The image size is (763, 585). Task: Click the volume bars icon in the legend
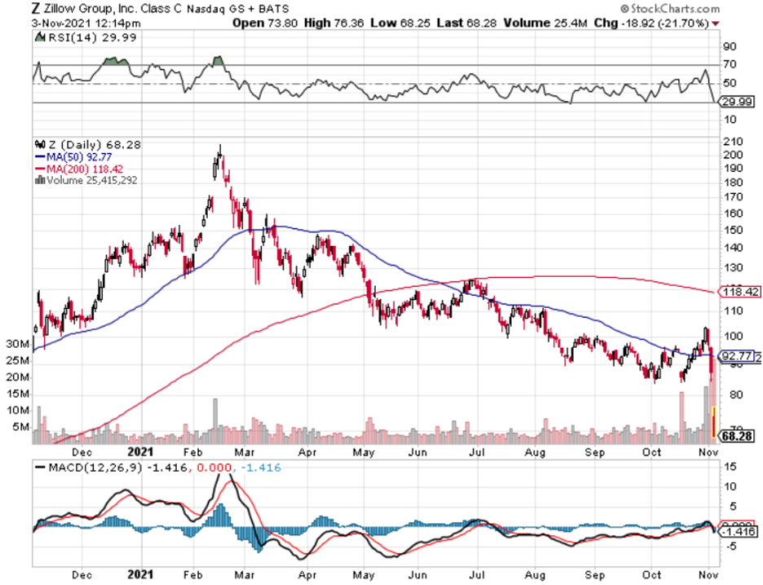(37, 180)
